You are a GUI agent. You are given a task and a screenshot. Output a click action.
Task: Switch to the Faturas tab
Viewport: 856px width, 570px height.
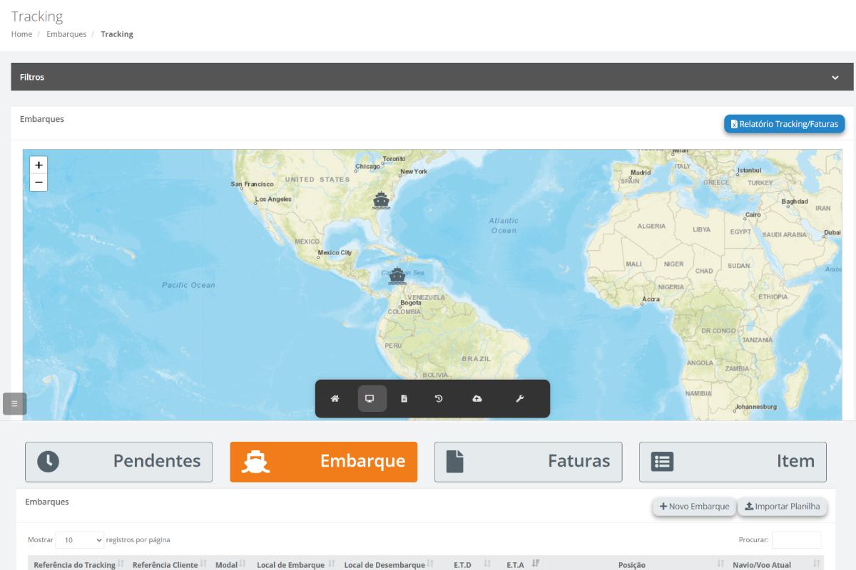[528, 462]
